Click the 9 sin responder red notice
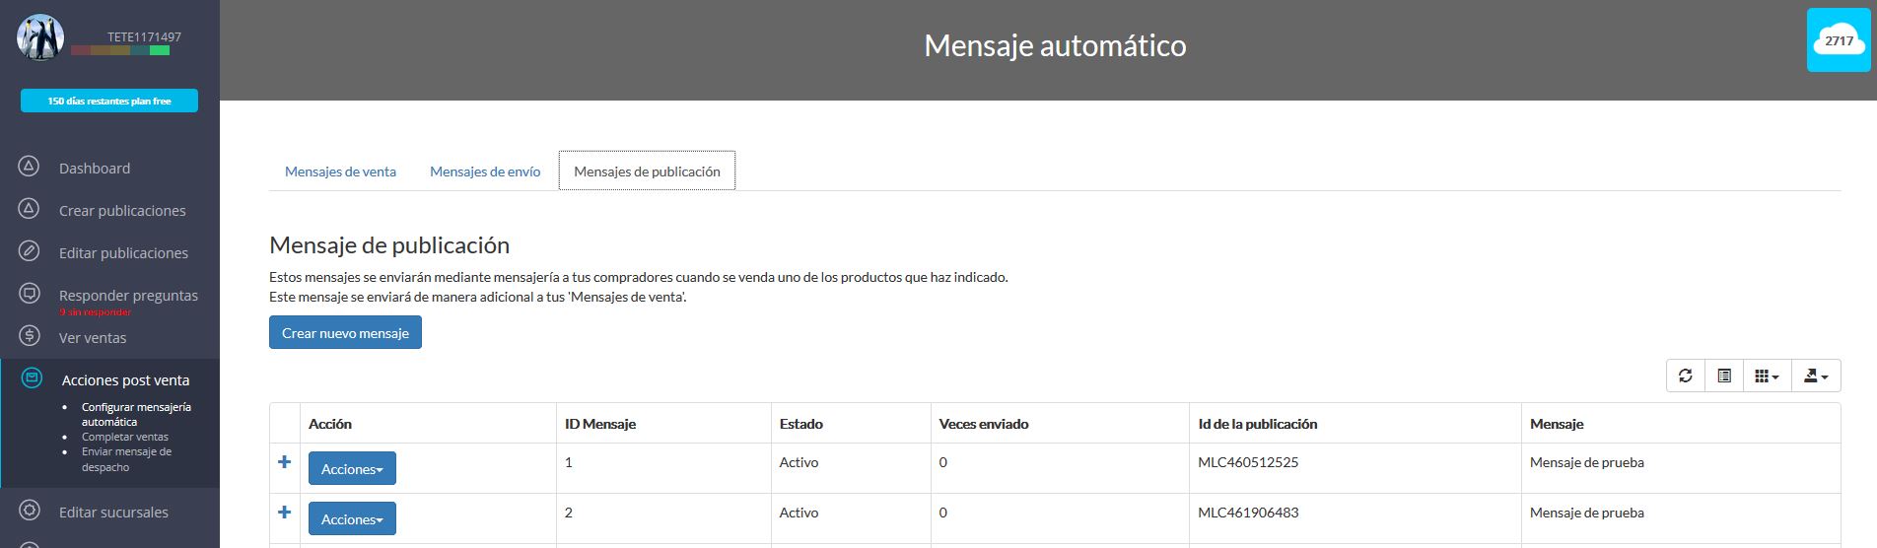Image resolution: width=1877 pixels, height=548 pixels. 95,312
